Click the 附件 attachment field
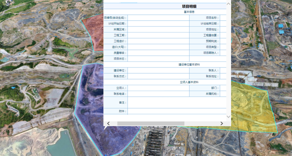The width and height of the screenshot is (292, 156). point(177,111)
